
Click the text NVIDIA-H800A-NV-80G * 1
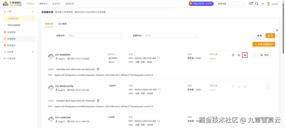pyautogui.click(x=148, y=90)
